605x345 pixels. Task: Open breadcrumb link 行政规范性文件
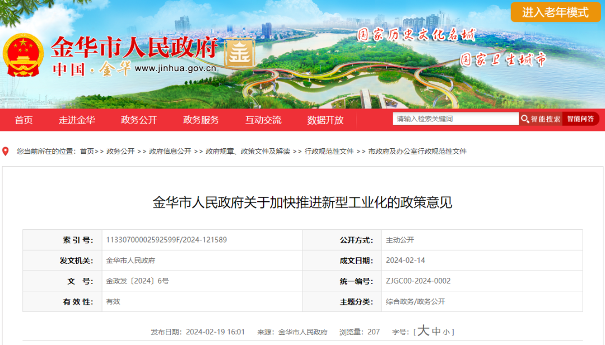pos(329,151)
